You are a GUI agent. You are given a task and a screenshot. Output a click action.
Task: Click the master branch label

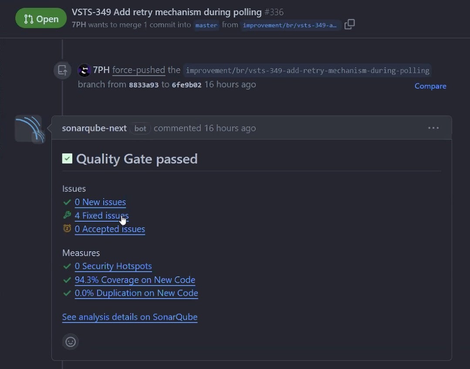(206, 25)
